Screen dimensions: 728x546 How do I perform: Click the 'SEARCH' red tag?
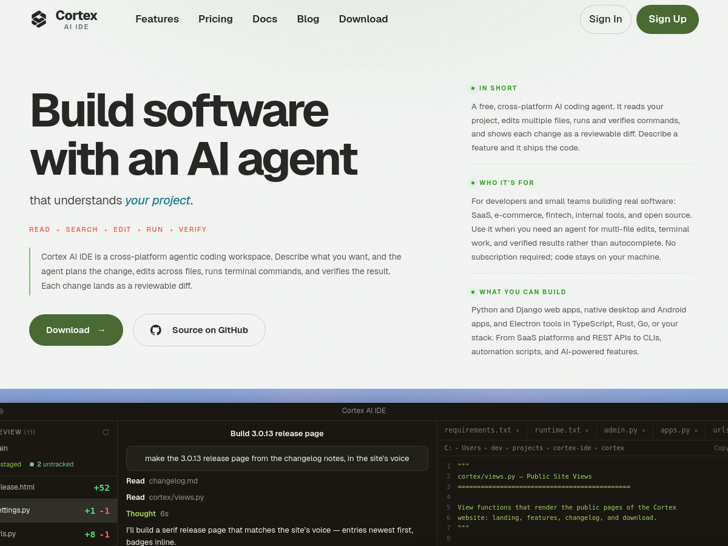[x=82, y=229]
